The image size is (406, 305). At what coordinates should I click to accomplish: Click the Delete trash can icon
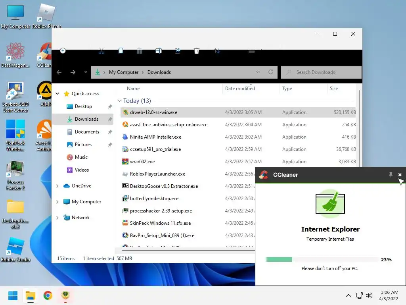click(197, 51)
